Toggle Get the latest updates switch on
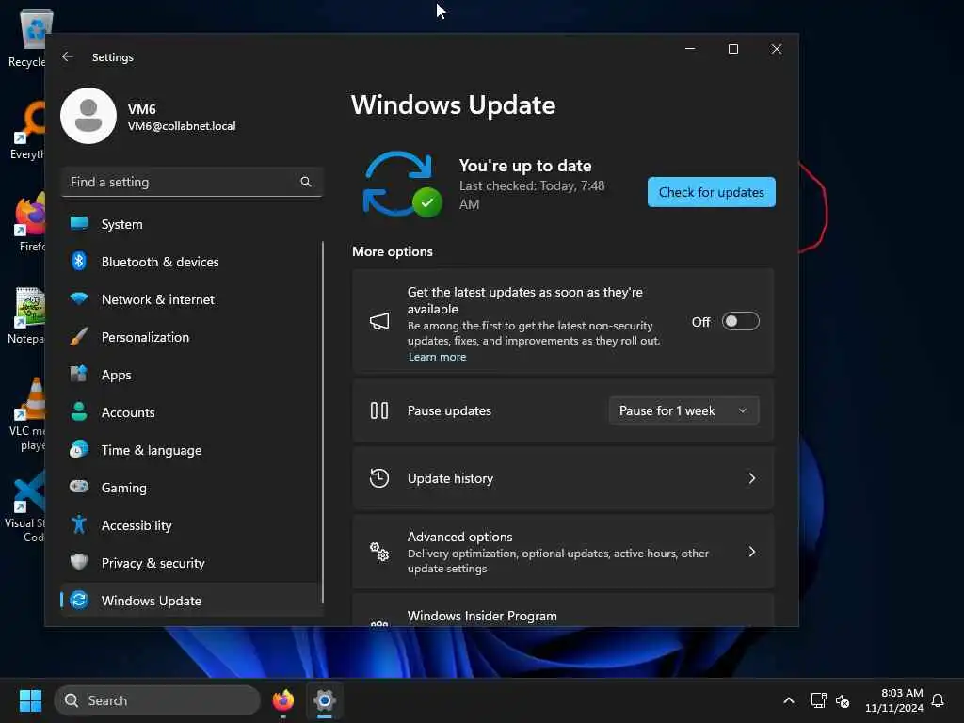The height and width of the screenshot is (723, 964). pyautogui.click(x=740, y=321)
